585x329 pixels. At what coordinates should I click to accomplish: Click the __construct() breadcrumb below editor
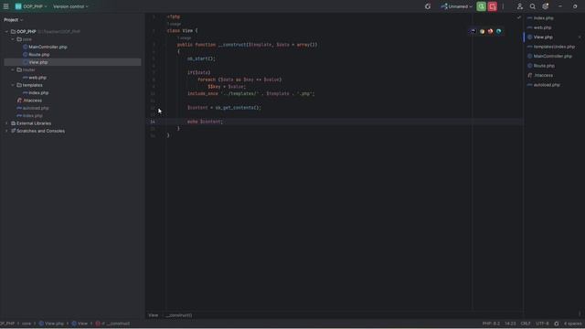pos(179,315)
